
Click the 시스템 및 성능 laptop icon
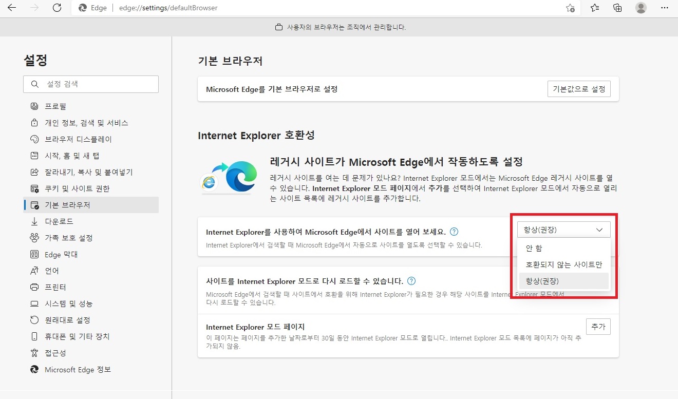pos(34,303)
